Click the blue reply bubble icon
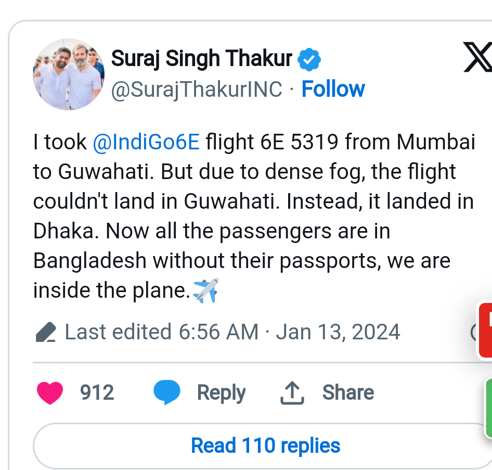Viewport: 492px width, 470px height. point(167,392)
